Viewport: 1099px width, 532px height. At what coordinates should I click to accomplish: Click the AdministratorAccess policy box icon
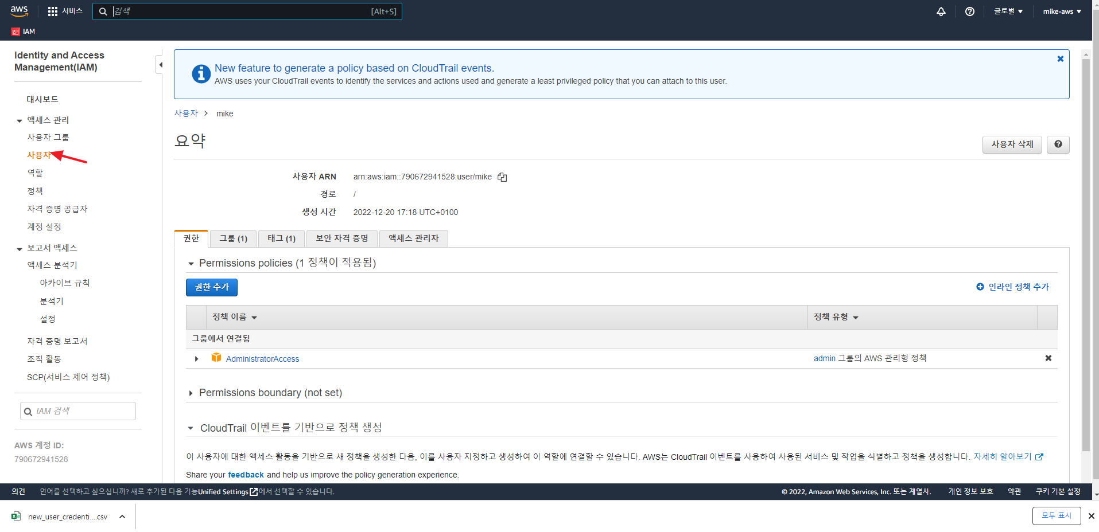[x=216, y=358]
